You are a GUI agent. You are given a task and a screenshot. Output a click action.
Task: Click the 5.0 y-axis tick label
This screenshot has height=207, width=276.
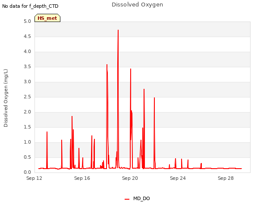27,21
